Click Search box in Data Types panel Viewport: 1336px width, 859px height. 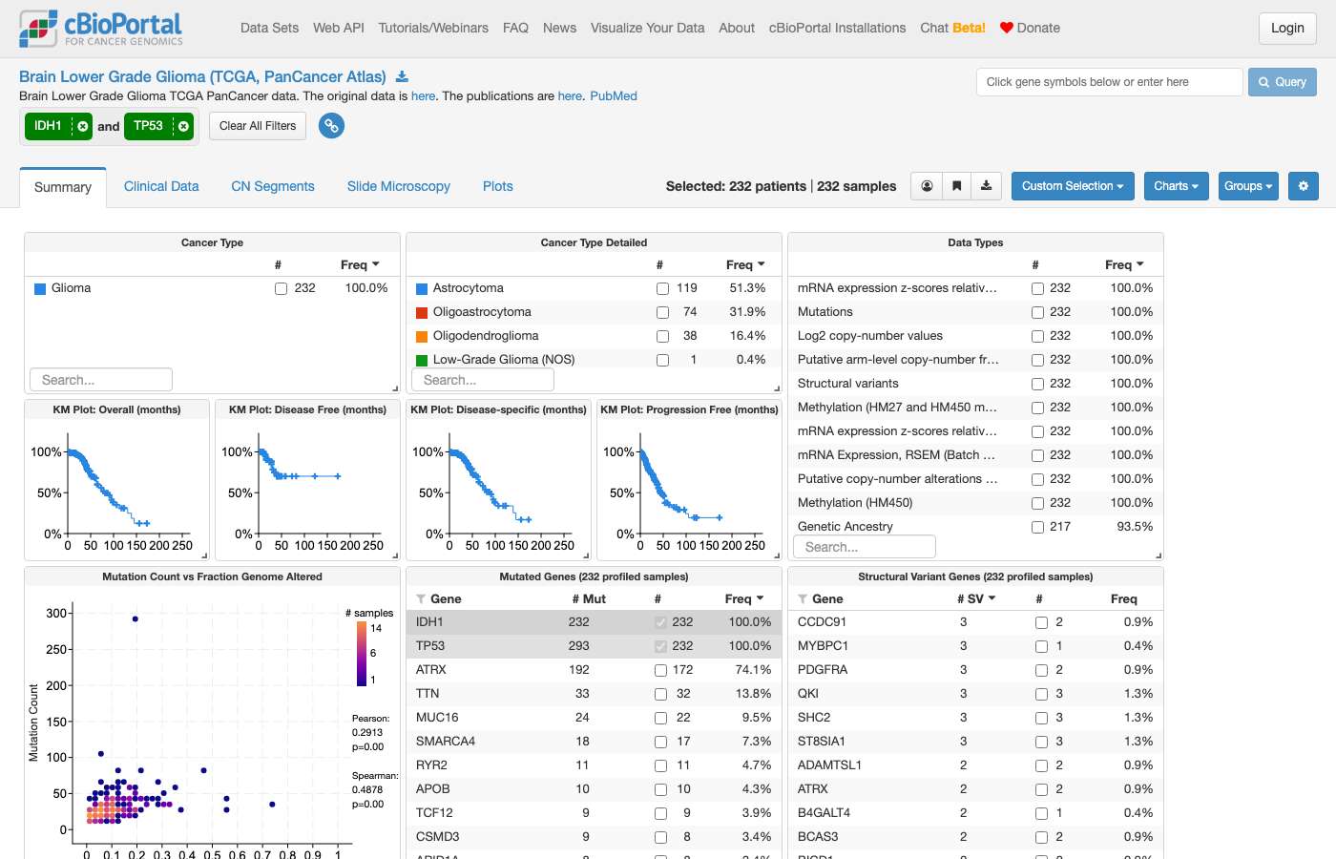(865, 547)
